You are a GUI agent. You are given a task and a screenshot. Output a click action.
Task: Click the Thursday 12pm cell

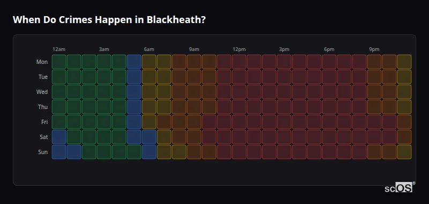coord(239,107)
